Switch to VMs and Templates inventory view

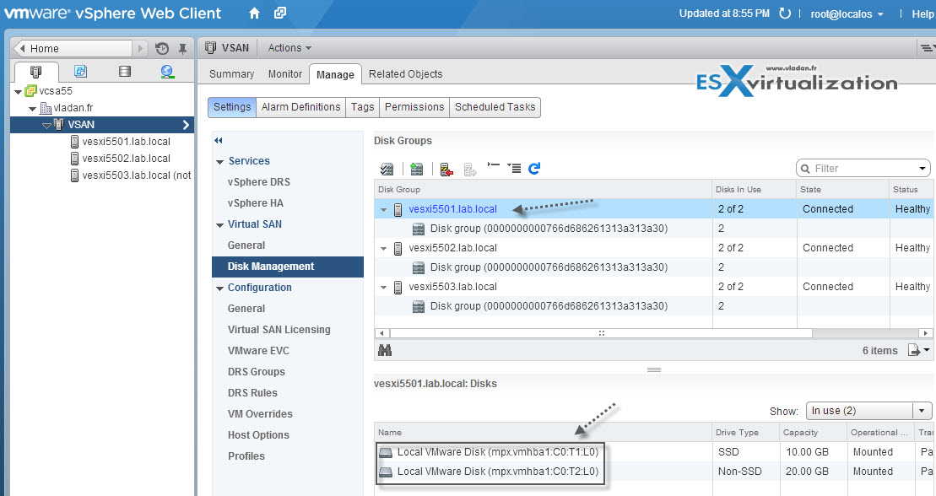click(x=80, y=72)
